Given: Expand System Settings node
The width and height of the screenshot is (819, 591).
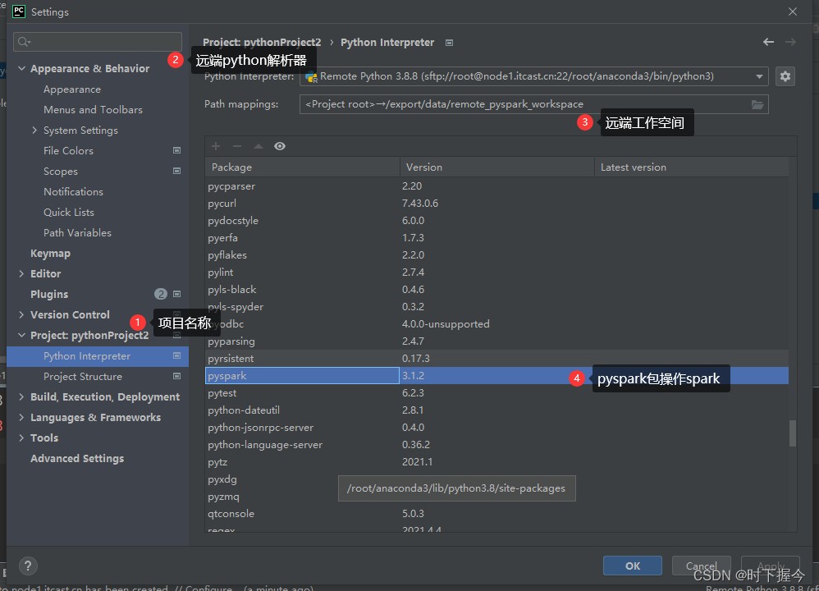Looking at the screenshot, I should 34,131.
